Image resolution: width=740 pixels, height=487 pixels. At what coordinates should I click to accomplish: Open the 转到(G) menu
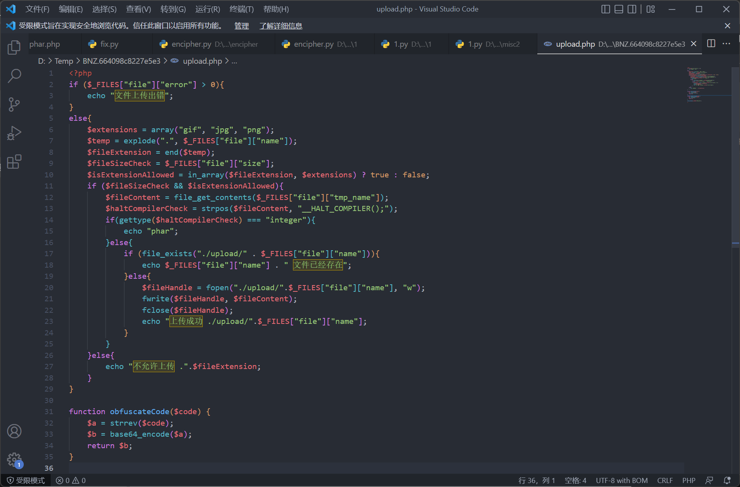click(x=173, y=9)
